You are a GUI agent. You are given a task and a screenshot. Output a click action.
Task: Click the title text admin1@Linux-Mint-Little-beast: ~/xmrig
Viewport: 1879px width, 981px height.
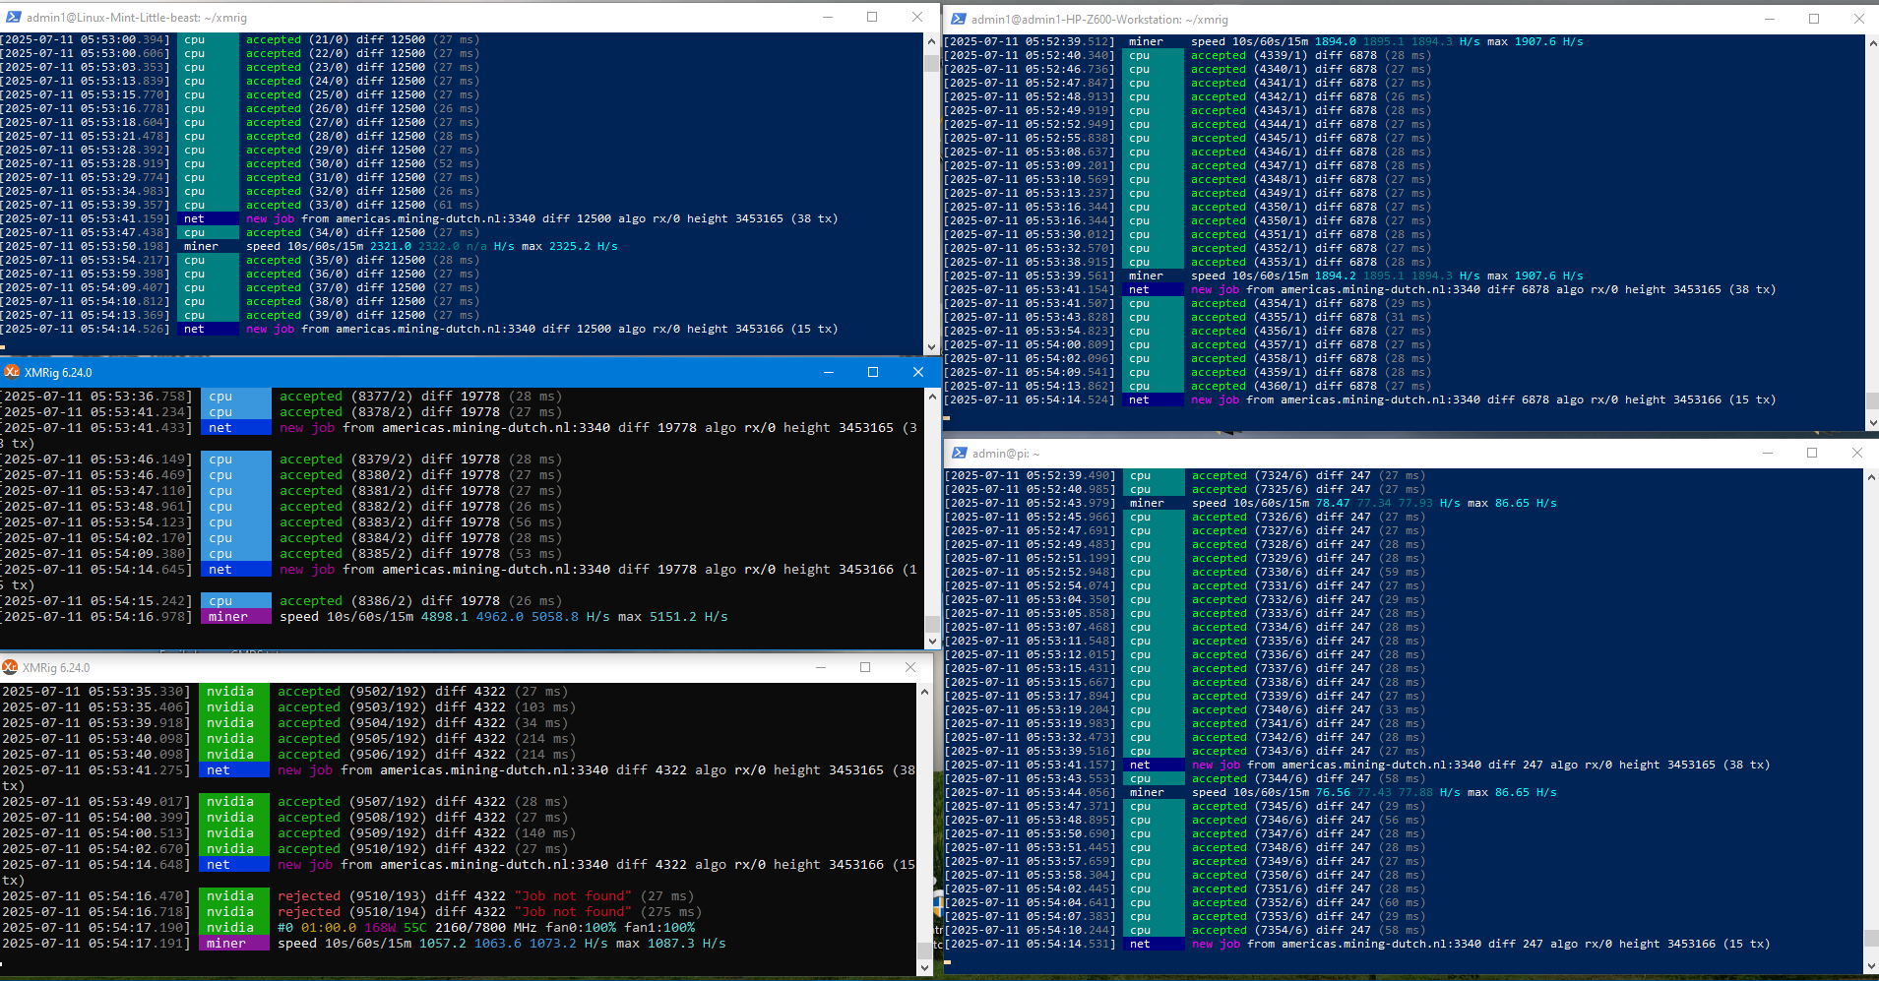coord(137,18)
